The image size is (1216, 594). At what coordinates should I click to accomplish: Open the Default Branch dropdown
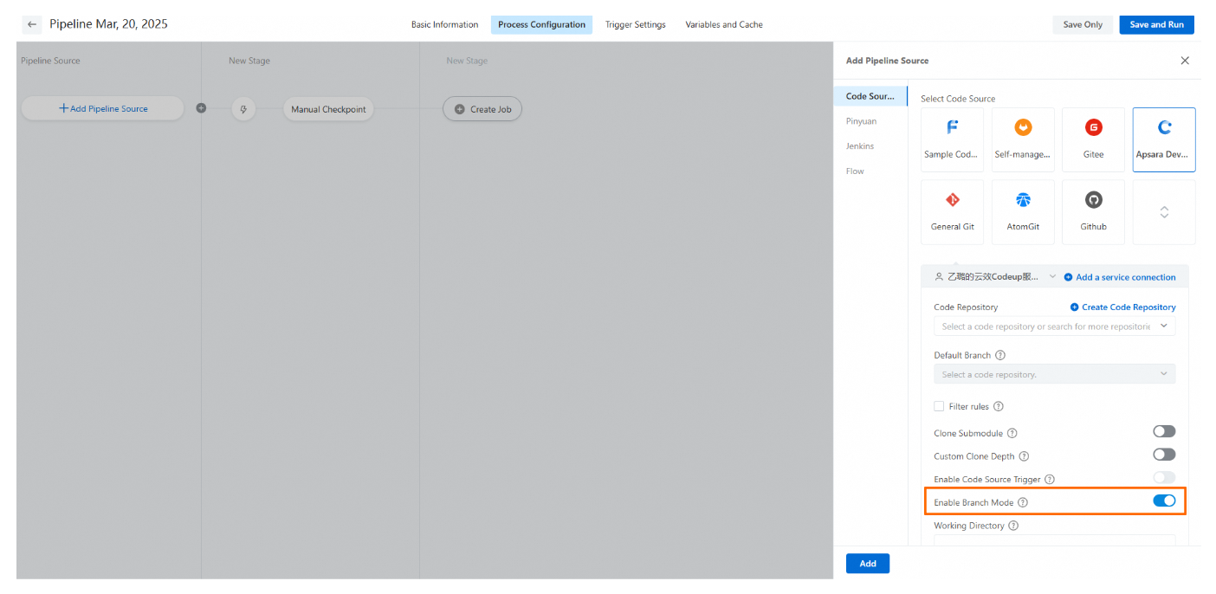(x=1054, y=374)
